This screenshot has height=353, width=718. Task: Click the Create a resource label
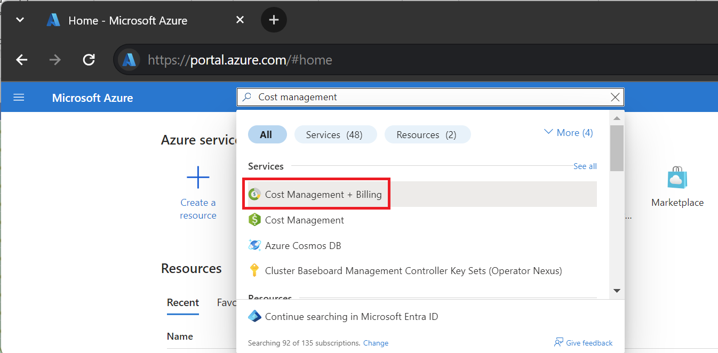click(x=198, y=209)
